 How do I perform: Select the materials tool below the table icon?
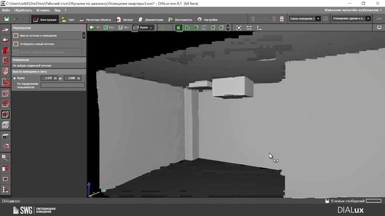[5, 146]
